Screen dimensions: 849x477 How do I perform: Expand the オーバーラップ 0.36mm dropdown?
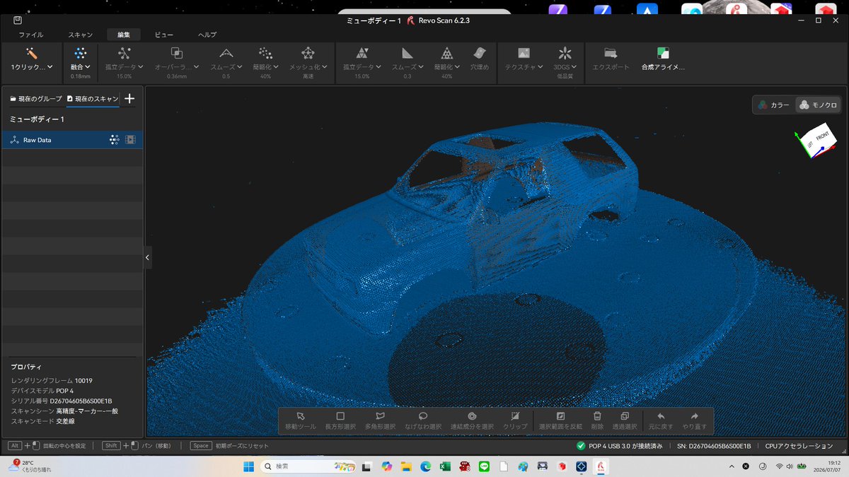198,67
